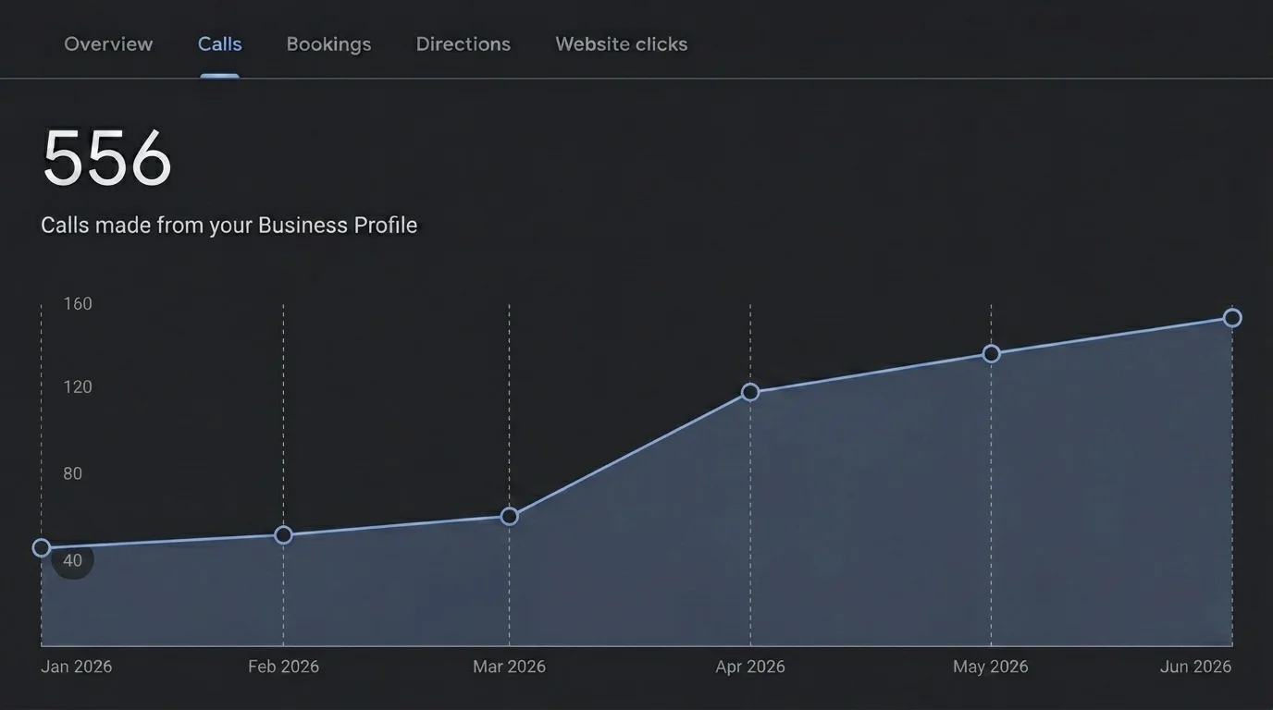Click the 80 y-axis label

72,474
